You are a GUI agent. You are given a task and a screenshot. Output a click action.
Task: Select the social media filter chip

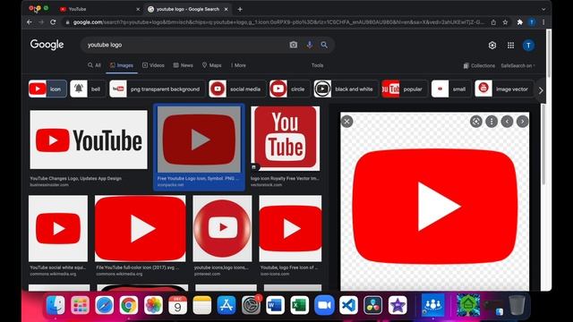click(237, 89)
